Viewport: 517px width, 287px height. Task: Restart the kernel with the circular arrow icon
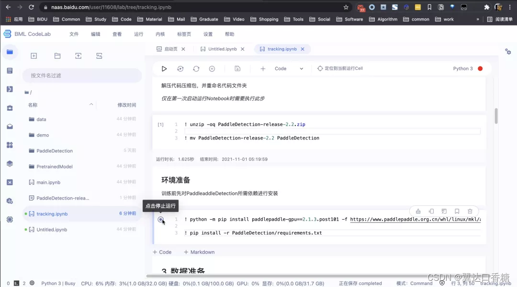196,68
